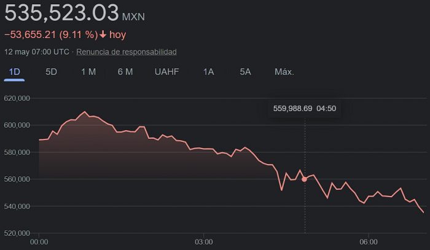Image resolution: width=430 pixels, height=250 pixels.
Task: Open the 6 M chart view
Action: tap(125, 72)
